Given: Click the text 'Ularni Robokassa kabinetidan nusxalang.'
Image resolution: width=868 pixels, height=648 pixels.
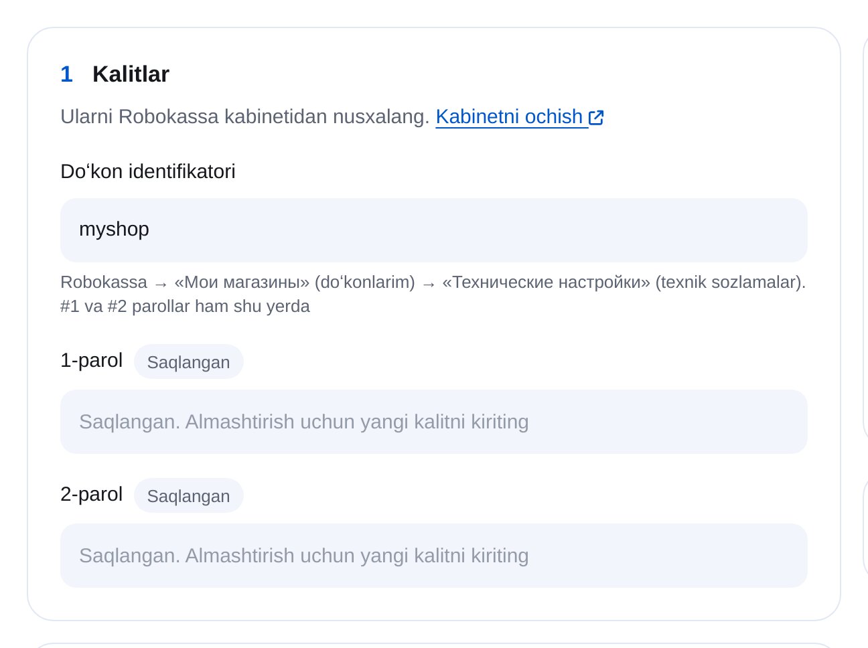Looking at the screenshot, I should click(244, 116).
